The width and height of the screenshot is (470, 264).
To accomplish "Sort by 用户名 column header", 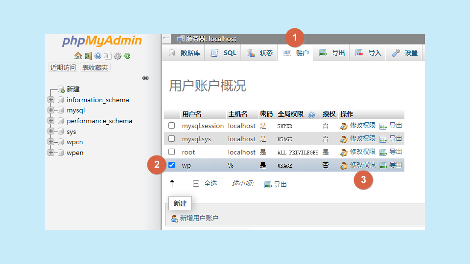I will point(192,114).
